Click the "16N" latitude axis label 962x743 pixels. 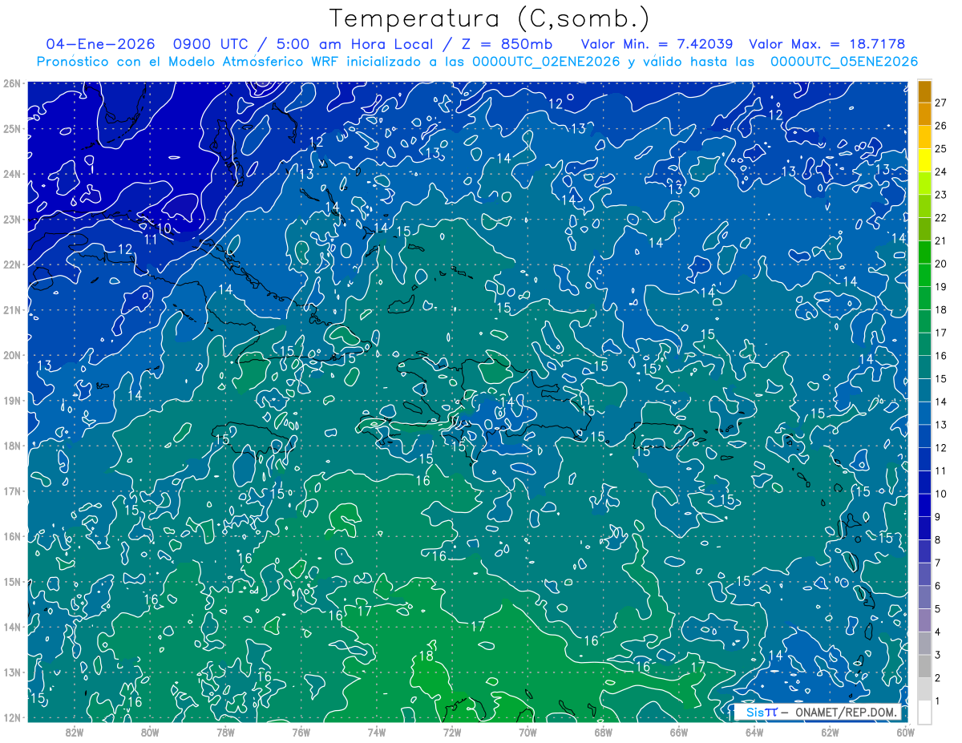click(x=12, y=536)
